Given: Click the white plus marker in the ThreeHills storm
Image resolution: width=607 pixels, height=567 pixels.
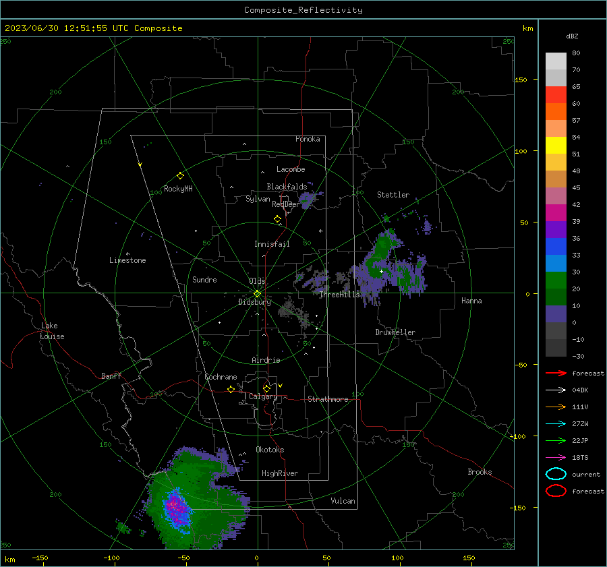Looking at the screenshot, I should pos(381,271).
